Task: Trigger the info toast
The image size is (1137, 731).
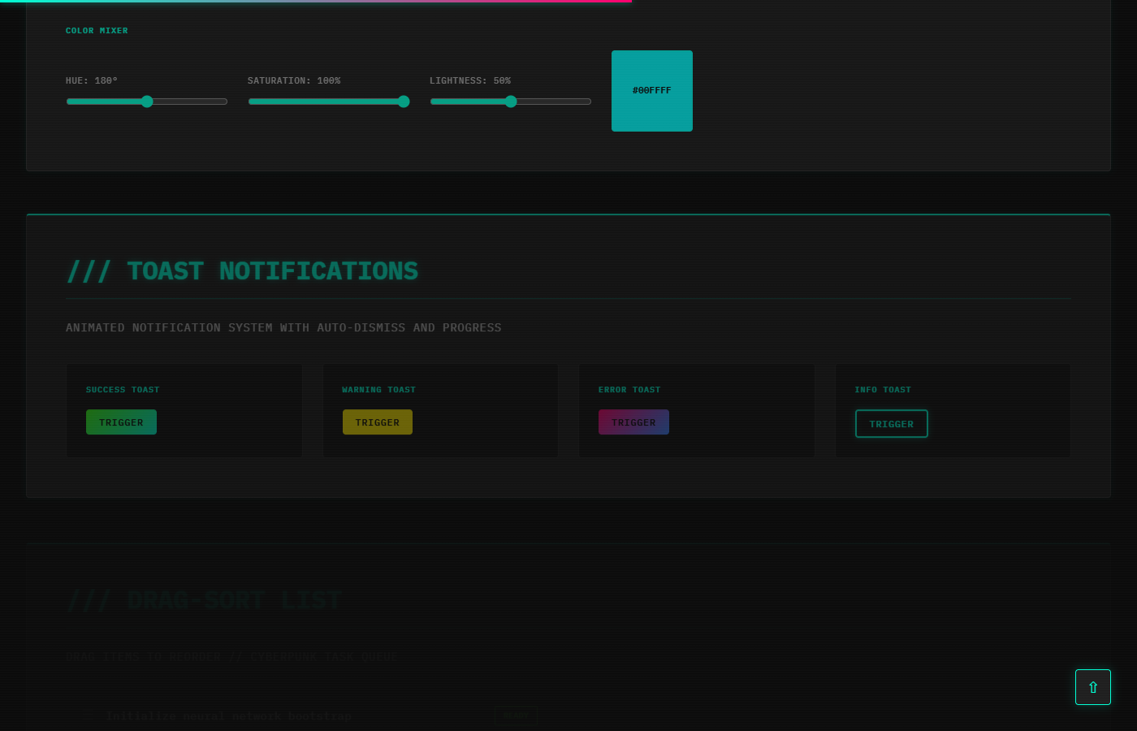Action: pos(891,423)
